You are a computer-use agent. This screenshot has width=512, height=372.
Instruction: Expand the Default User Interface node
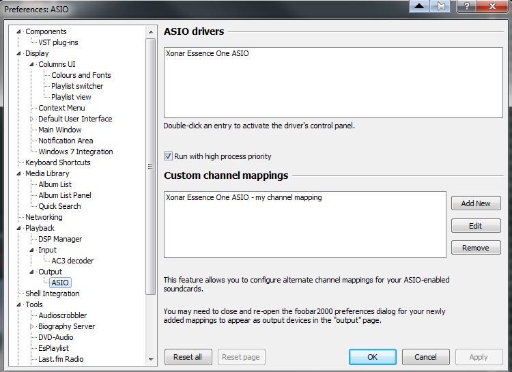(31, 119)
